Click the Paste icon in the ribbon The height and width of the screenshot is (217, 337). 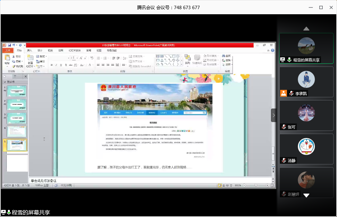pos(7,58)
